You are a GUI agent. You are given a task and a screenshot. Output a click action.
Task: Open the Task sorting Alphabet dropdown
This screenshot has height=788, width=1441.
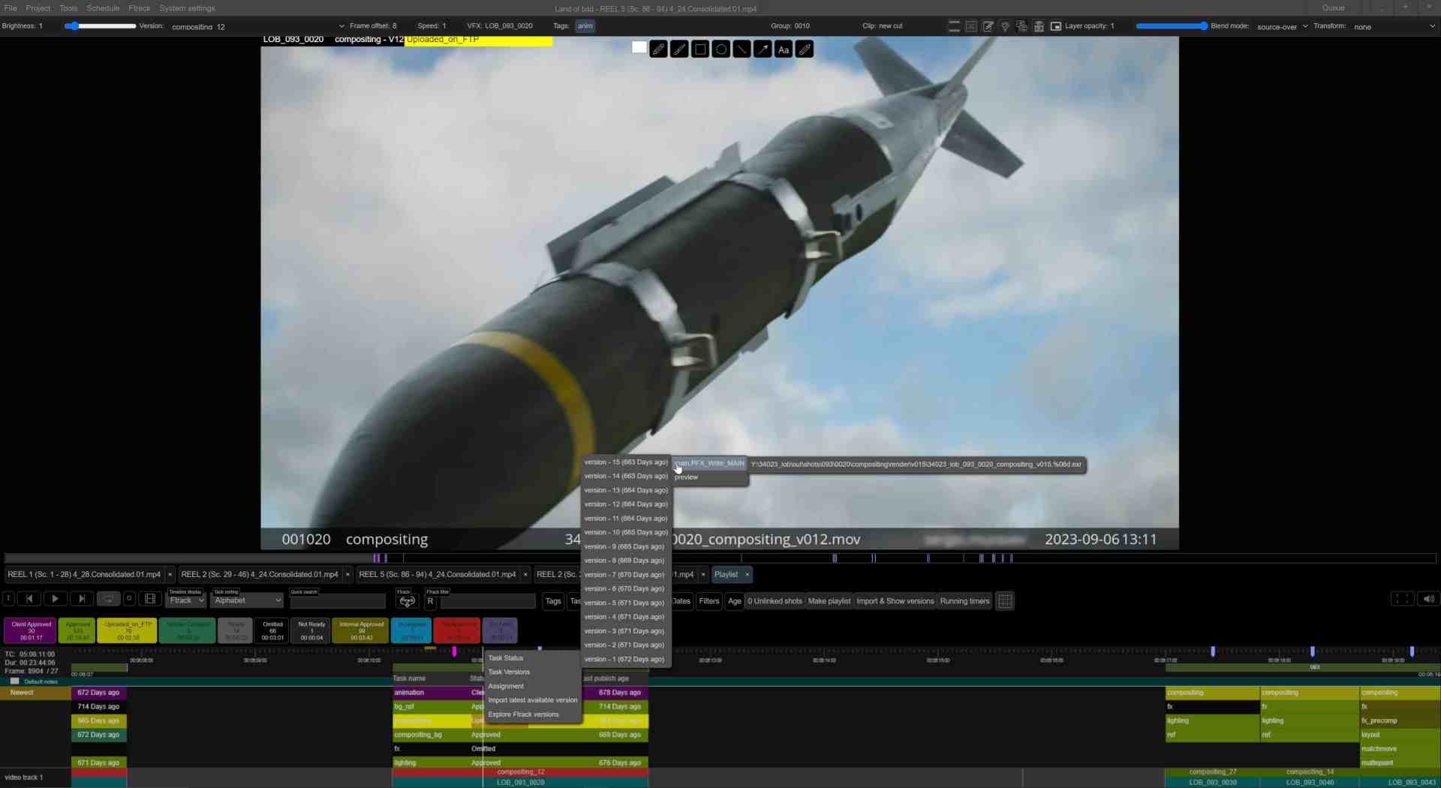[246, 600]
